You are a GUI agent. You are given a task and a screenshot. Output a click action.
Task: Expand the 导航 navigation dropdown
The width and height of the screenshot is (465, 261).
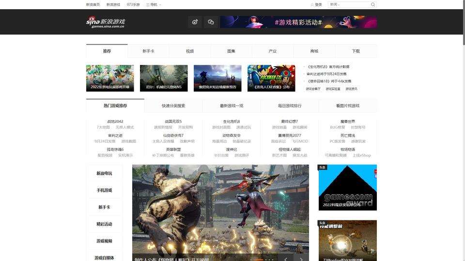coord(154,5)
